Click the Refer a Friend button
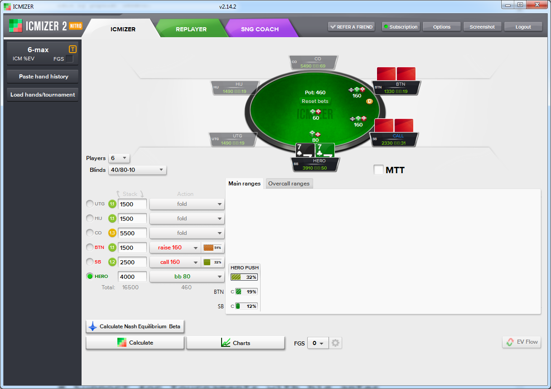The height and width of the screenshot is (389, 551). 351,27
